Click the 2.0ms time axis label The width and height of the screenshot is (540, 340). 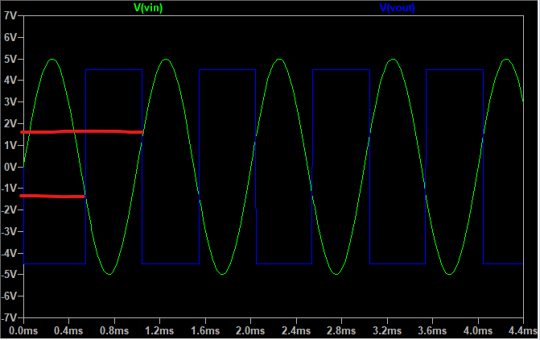(x=250, y=331)
